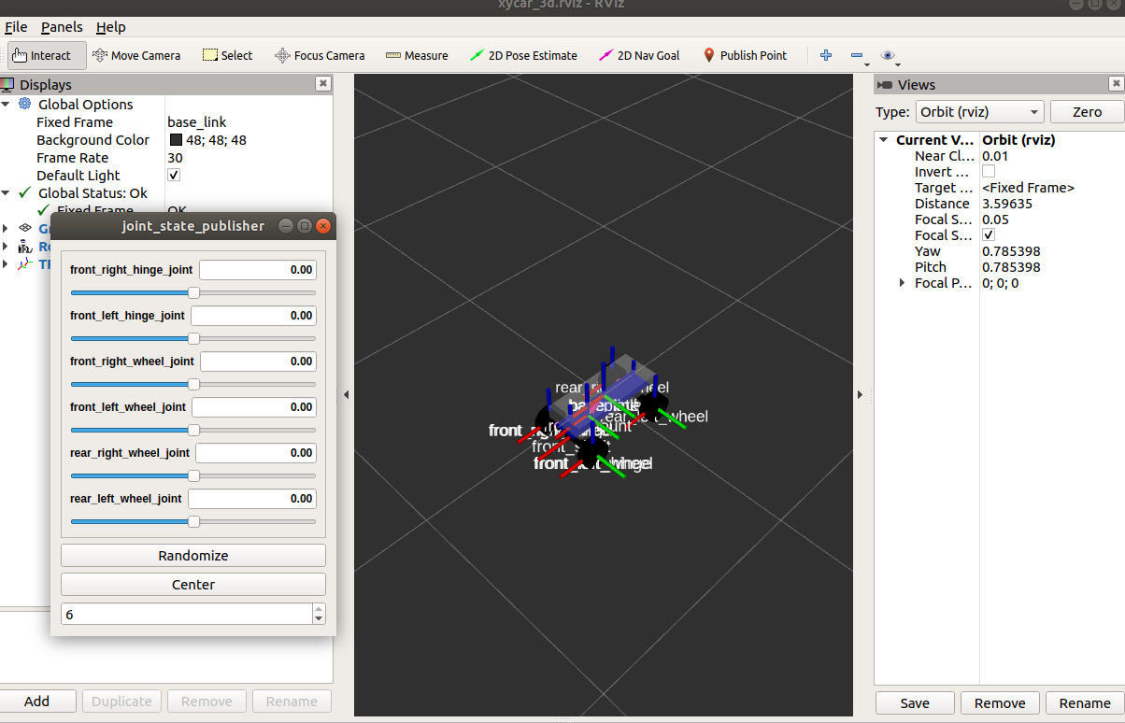Click the front_left_hinge_joint slider
This screenshot has width=1125, height=723.
click(193, 338)
